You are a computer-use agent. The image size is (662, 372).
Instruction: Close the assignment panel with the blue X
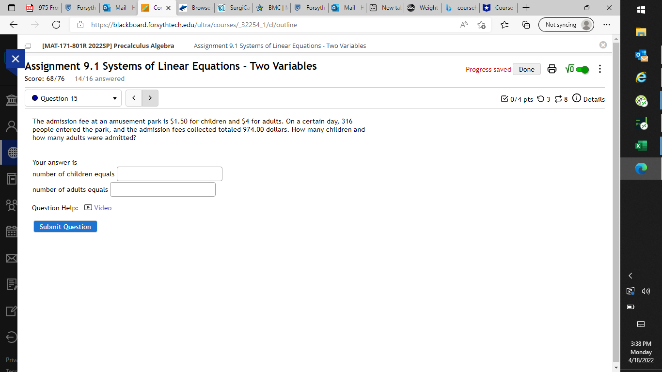coord(15,59)
